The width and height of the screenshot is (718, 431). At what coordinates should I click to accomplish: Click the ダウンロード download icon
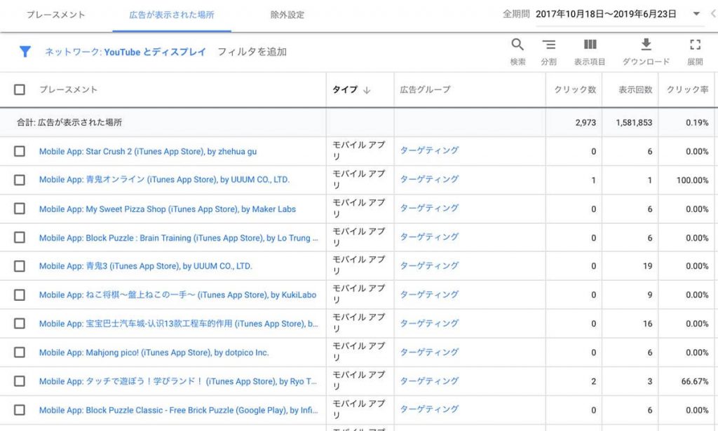646,44
